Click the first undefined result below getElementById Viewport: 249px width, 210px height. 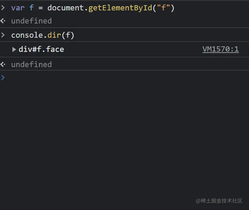click(x=31, y=21)
